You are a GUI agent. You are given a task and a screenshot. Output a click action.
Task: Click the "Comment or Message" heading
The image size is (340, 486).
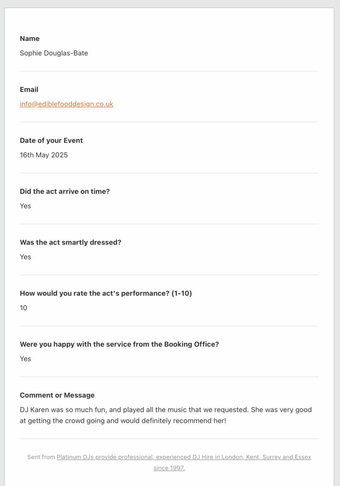point(57,395)
